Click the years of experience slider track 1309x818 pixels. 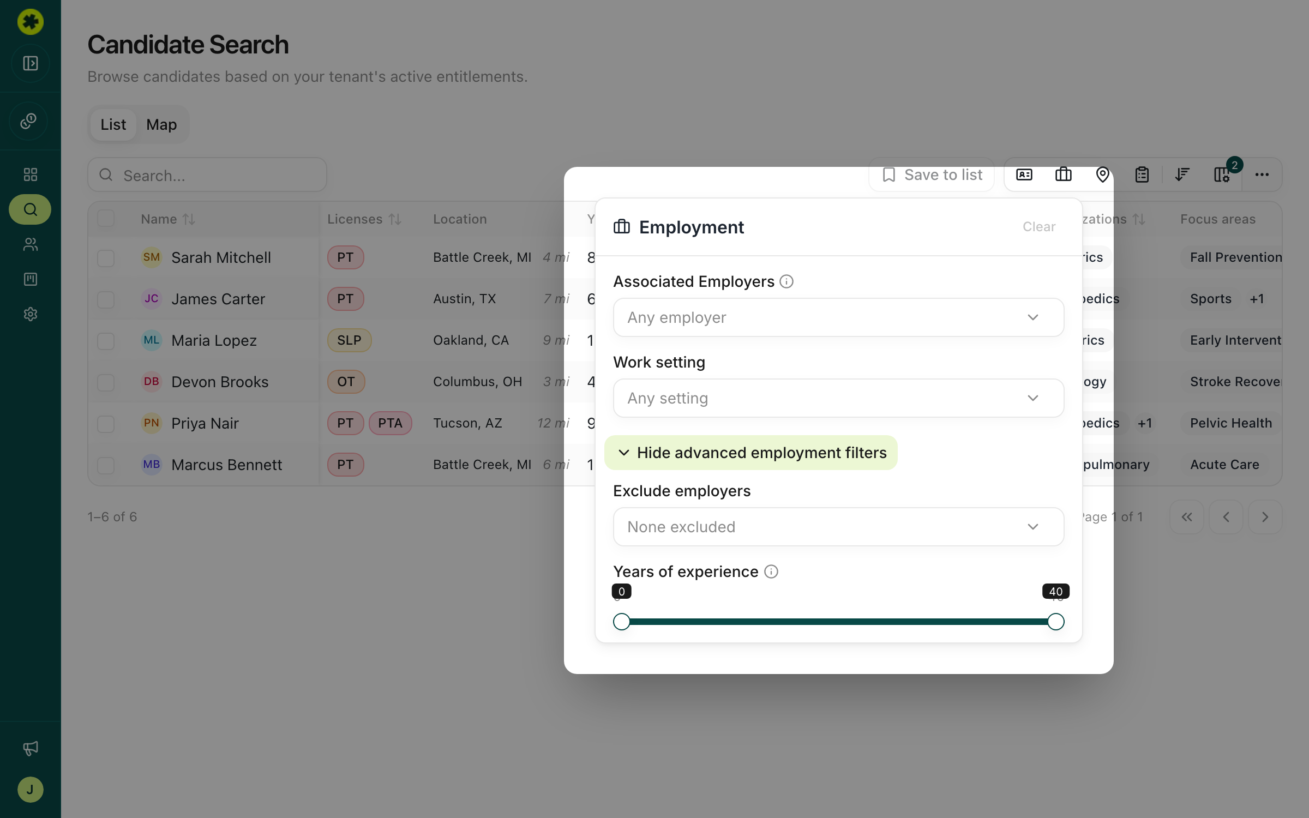(839, 622)
